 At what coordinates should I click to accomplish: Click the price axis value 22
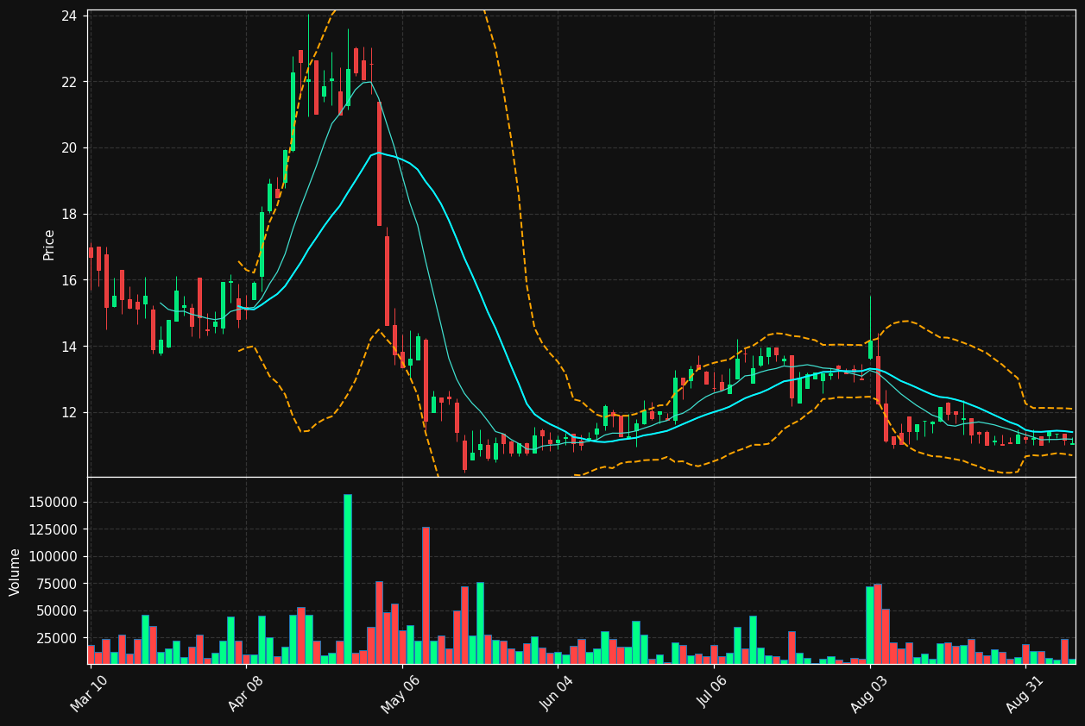70,82
